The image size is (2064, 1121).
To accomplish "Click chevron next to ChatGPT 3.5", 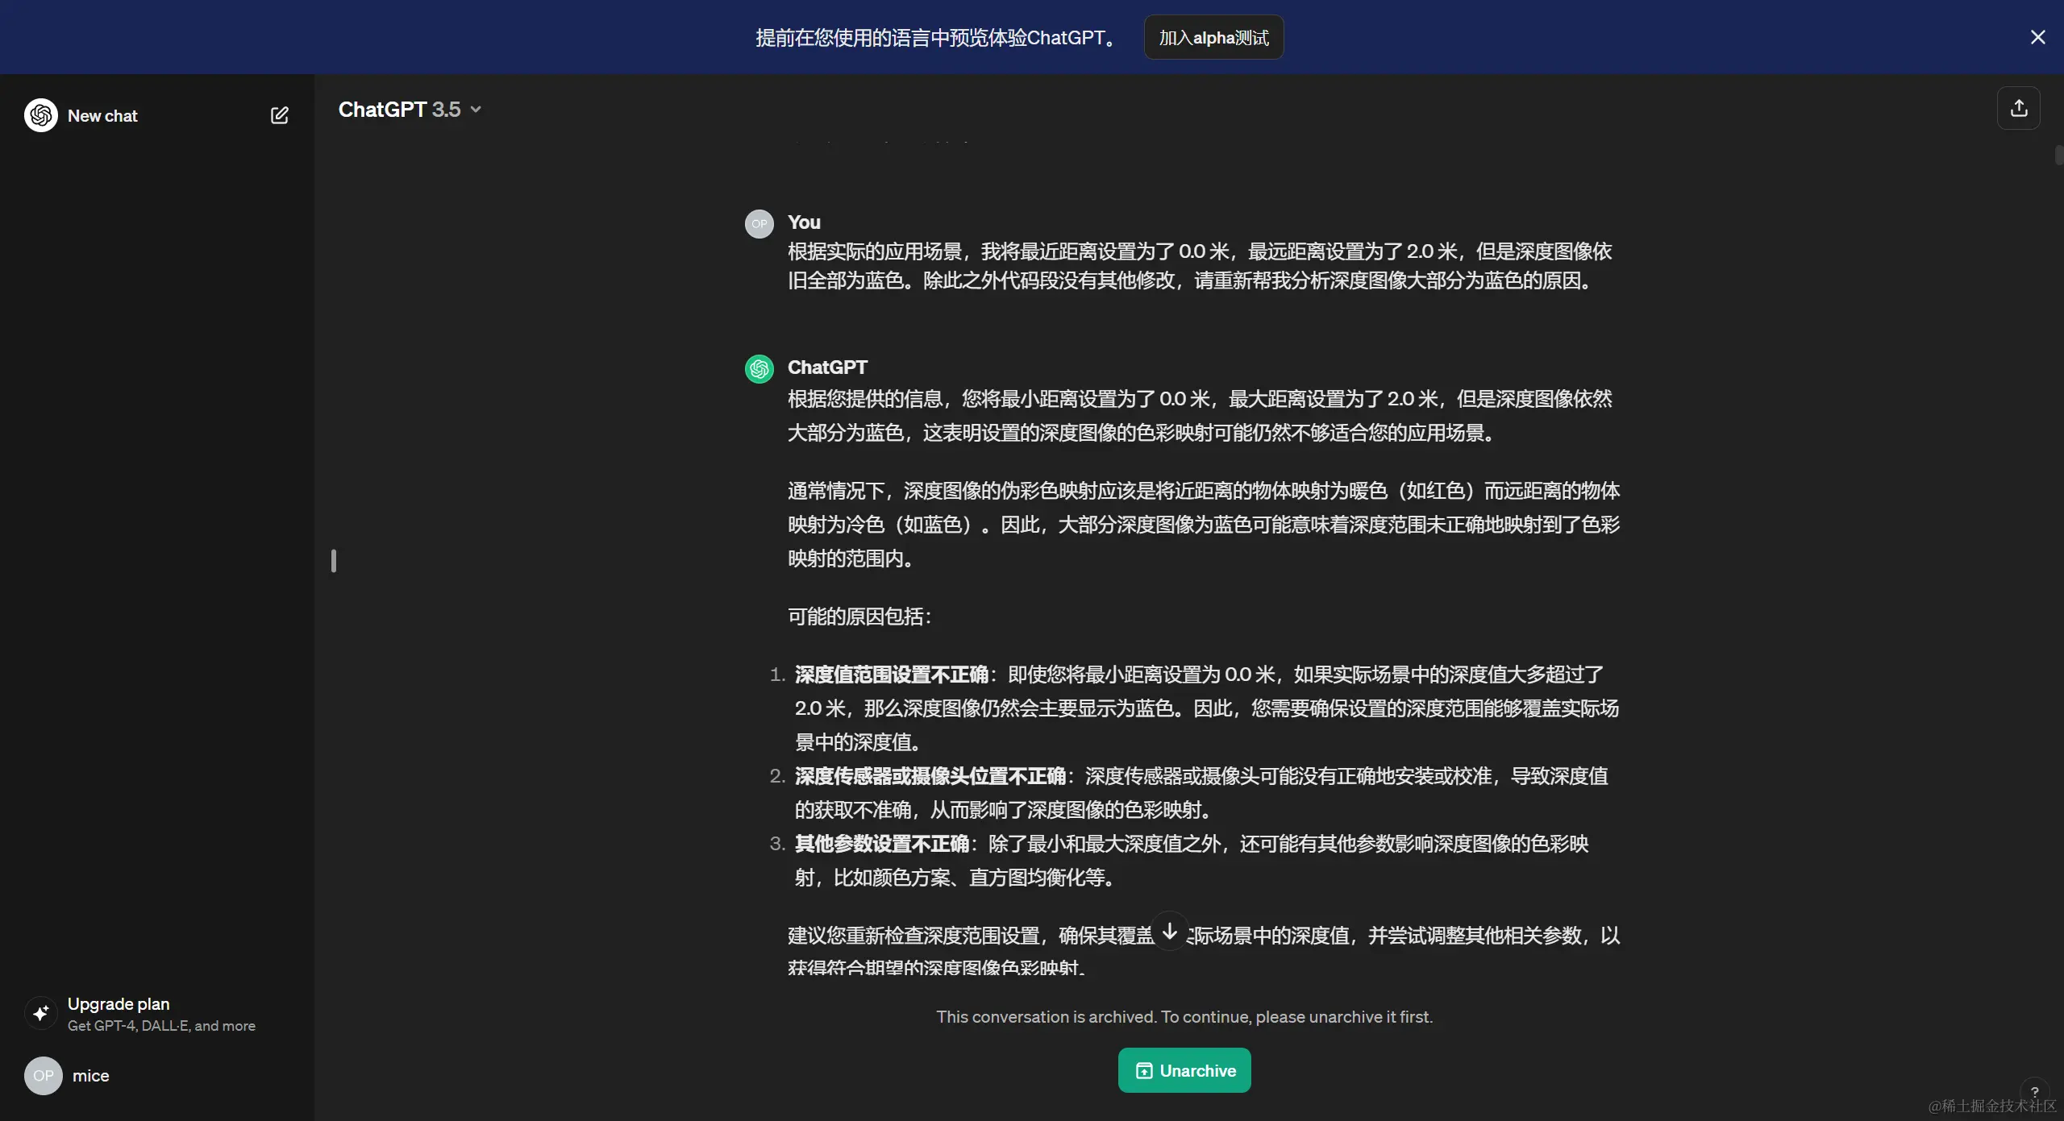I will [x=476, y=110].
